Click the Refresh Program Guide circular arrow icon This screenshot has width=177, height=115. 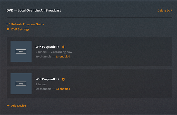pos(8,24)
